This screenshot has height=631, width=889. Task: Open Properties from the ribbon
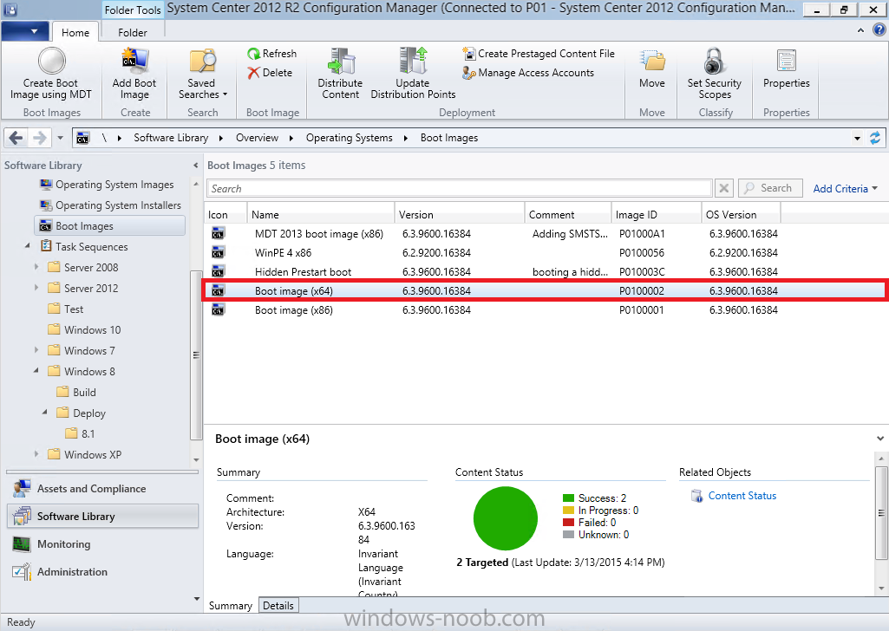787,68
